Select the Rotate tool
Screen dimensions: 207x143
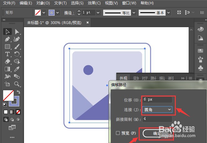pyautogui.click(x=17, y=54)
